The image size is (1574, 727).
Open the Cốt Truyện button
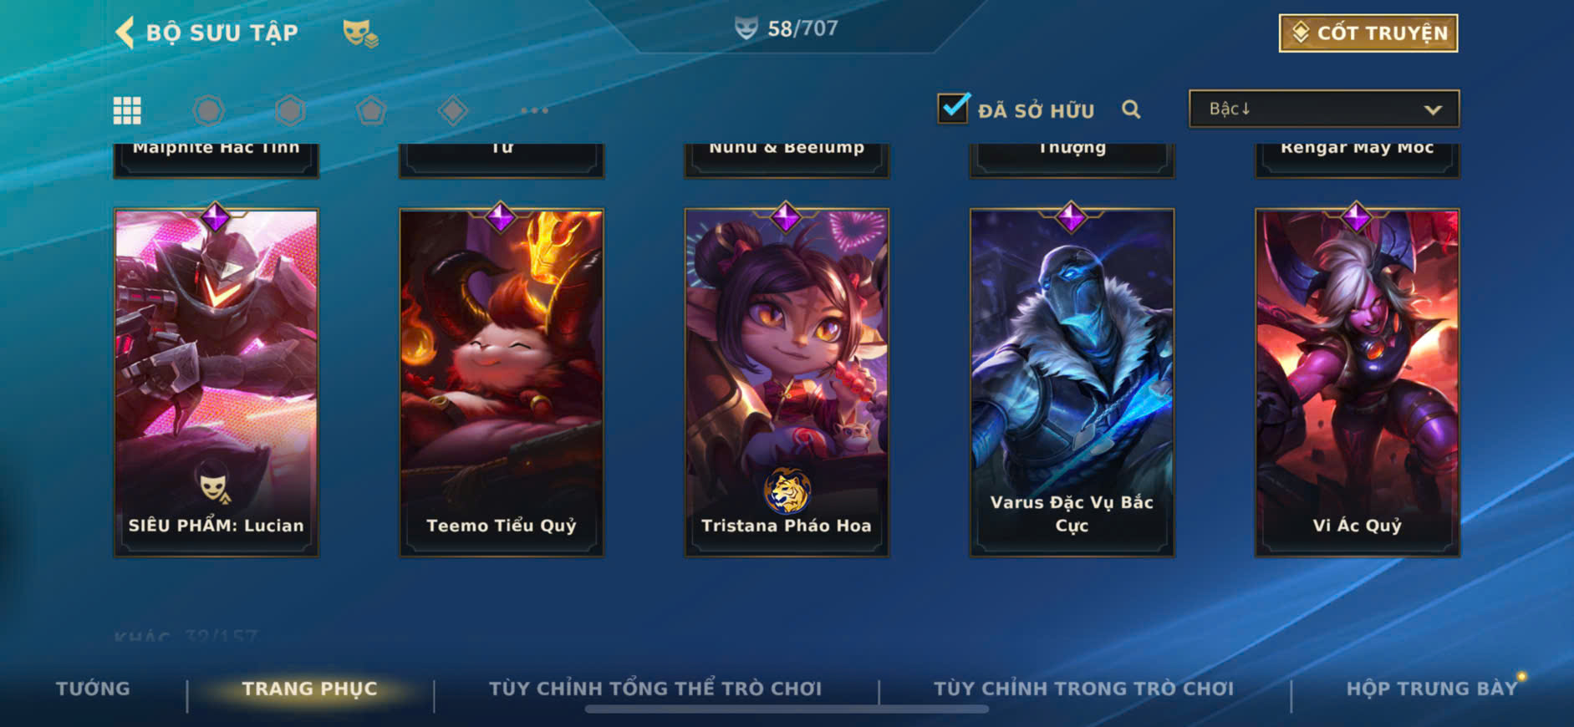[1368, 33]
